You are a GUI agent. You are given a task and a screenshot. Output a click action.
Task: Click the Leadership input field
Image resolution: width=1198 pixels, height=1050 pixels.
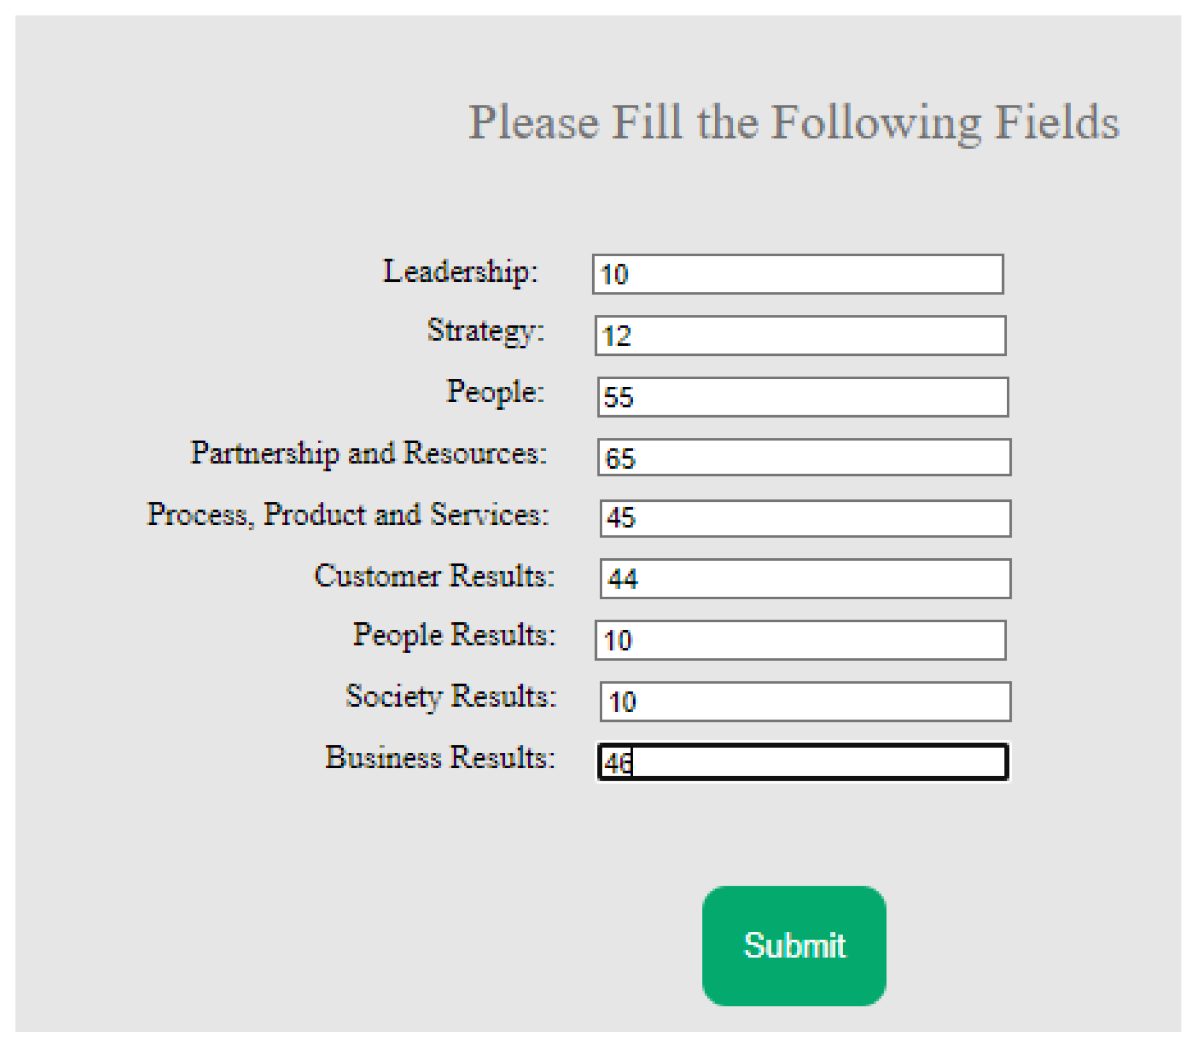tap(797, 274)
